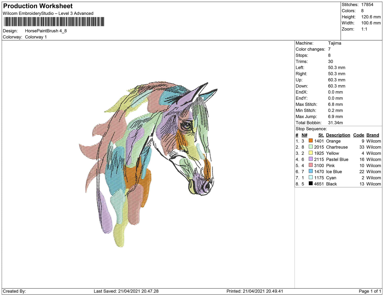Select the Black 4651 thread swatch
Screen dimensions: 384x295
point(310,184)
